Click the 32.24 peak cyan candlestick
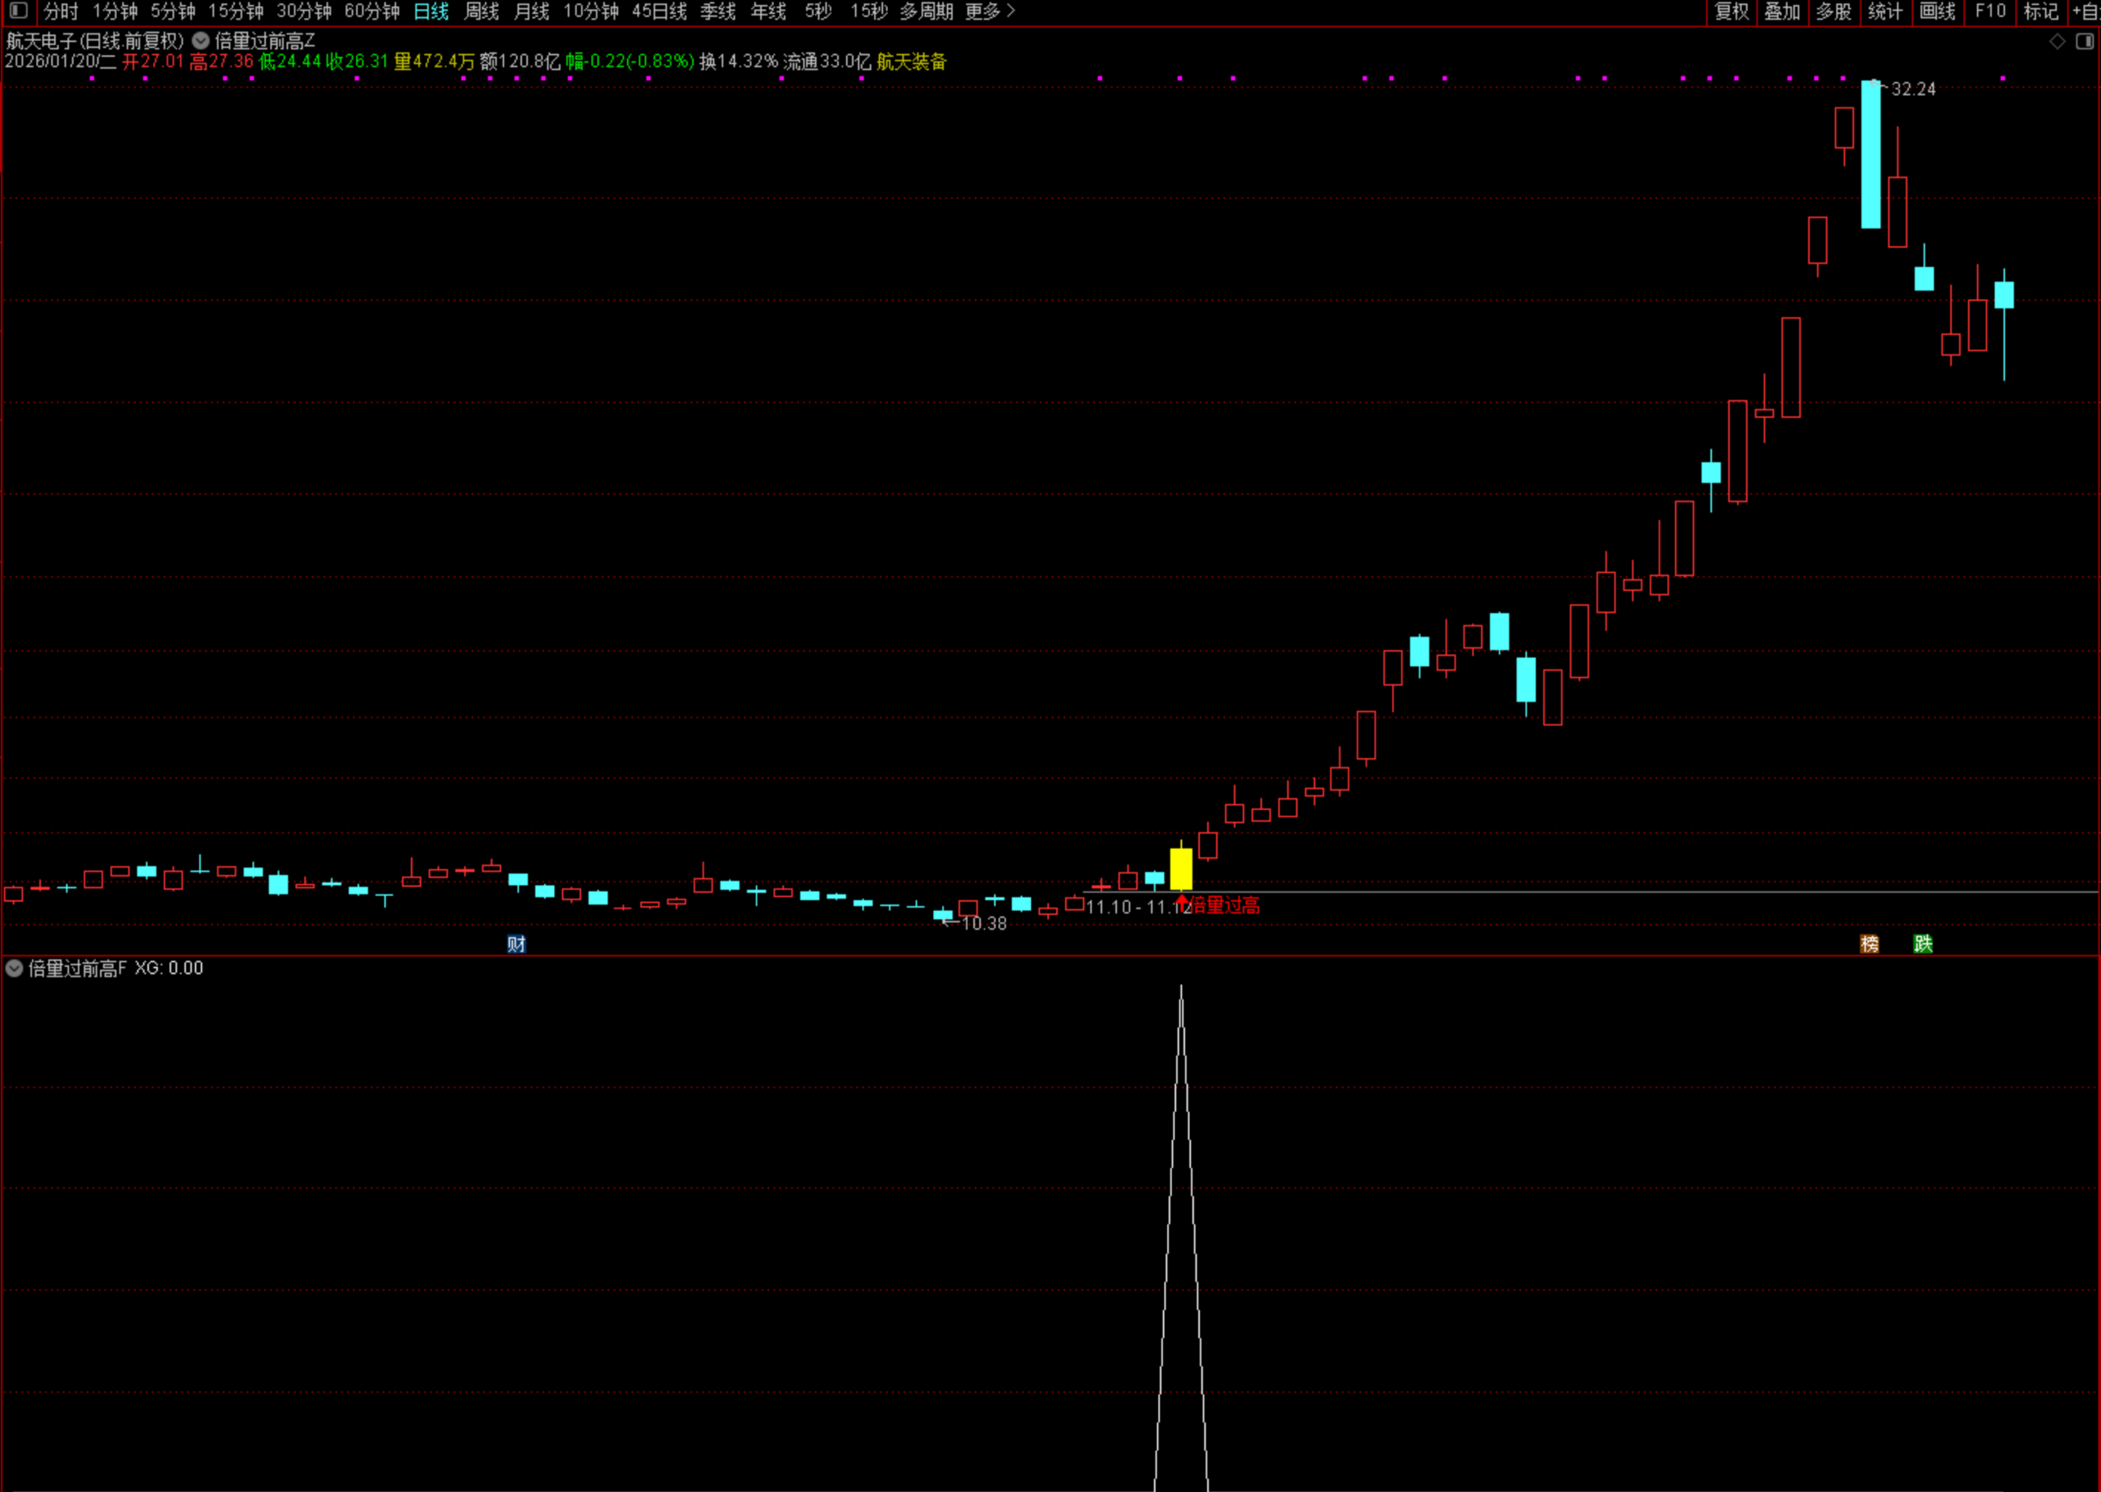The image size is (2101, 1492). [1870, 154]
